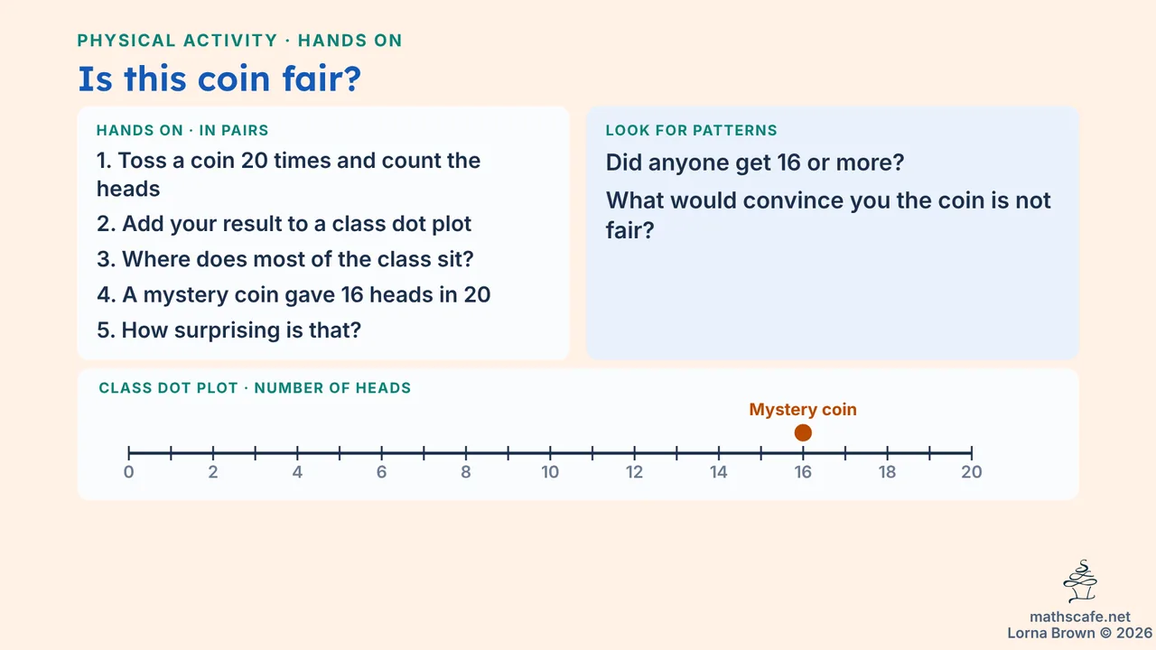Open the mathscafe.net link
The image size is (1156, 650).
coord(1080,617)
